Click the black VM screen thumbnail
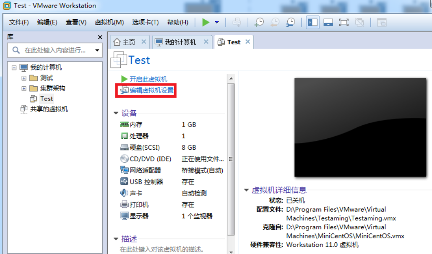The width and height of the screenshot is (432, 254). tap(360, 127)
